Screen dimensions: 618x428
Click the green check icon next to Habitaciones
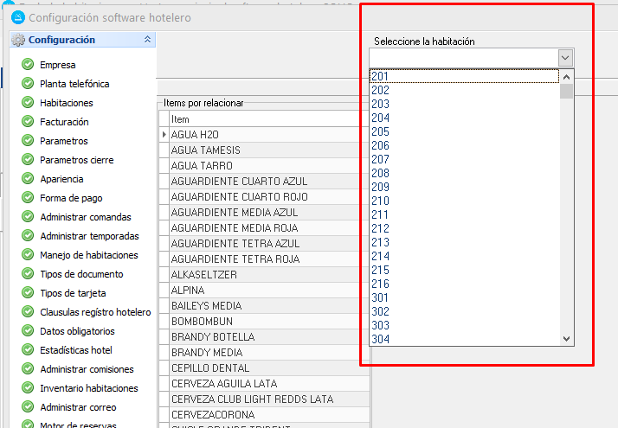[28, 103]
